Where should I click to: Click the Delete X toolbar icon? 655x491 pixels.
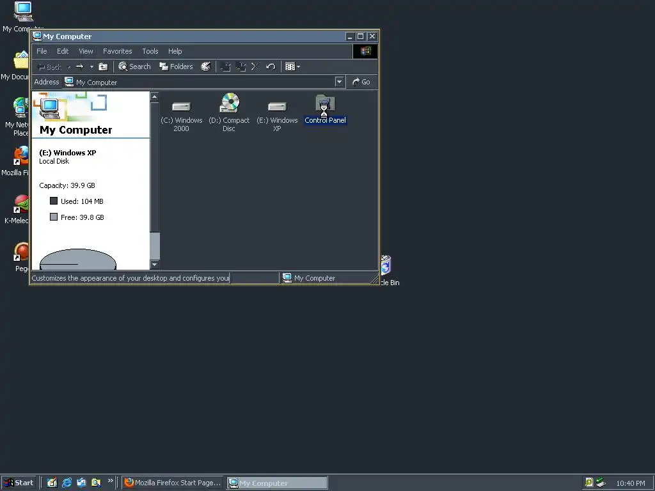click(255, 66)
